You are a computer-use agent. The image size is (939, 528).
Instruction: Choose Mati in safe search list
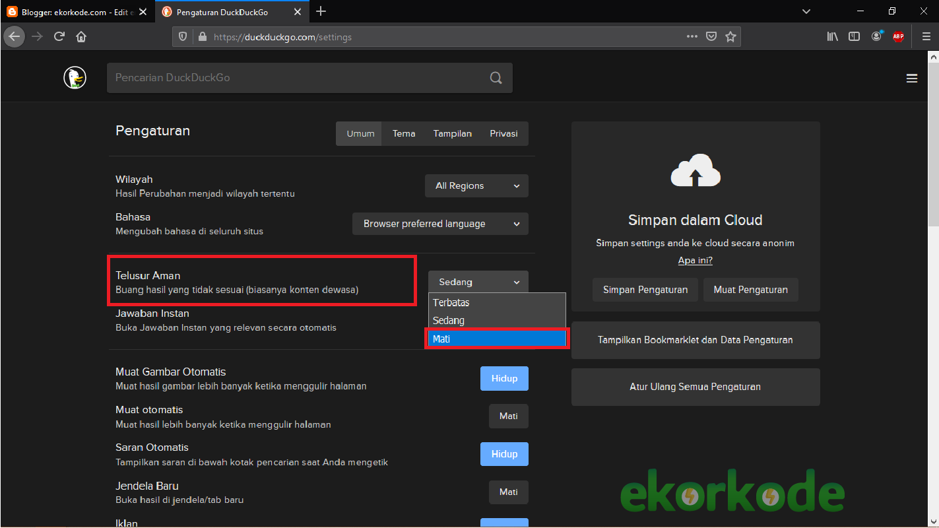tap(497, 339)
